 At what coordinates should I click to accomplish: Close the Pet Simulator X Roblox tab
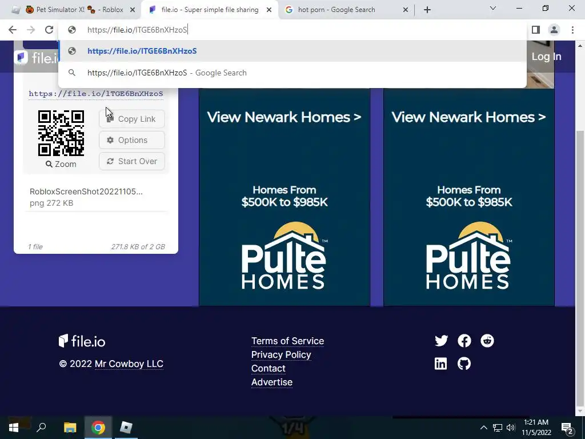132,10
